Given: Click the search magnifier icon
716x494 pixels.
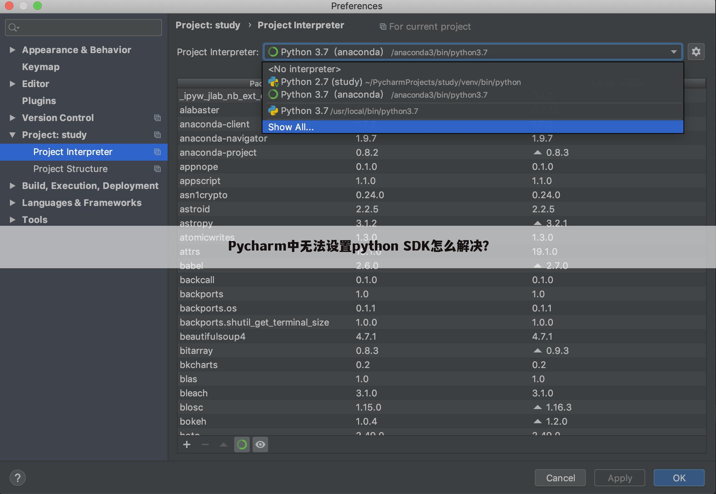Looking at the screenshot, I should click(x=13, y=28).
